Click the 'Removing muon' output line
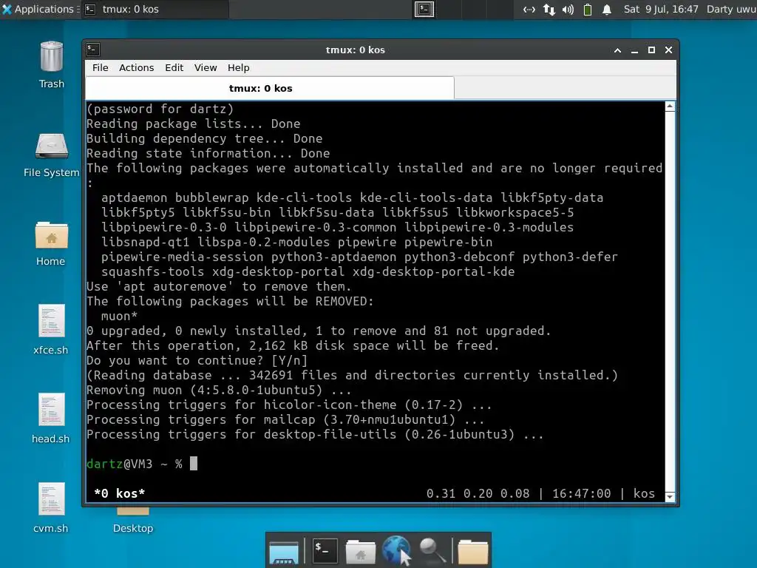The width and height of the screenshot is (757, 568). tap(219, 390)
